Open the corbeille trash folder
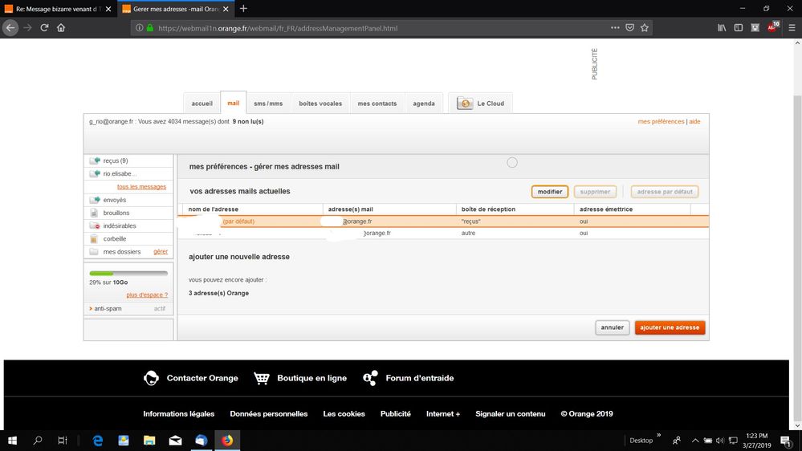 click(114, 239)
